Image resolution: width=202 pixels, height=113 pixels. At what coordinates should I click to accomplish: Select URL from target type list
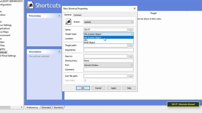(x=109, y=40)
